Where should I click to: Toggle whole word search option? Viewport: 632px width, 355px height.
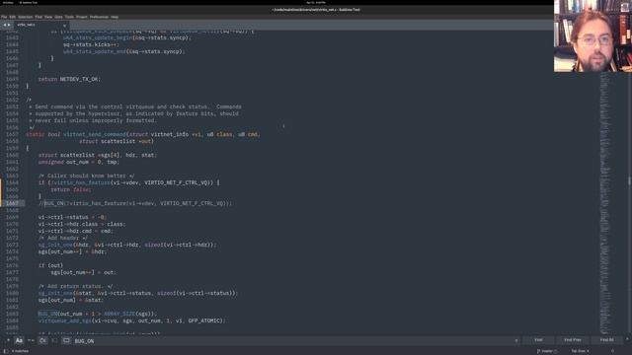coord(31,340)
